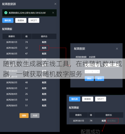Click the 系列2的6月 name cell

click(12, 106)
